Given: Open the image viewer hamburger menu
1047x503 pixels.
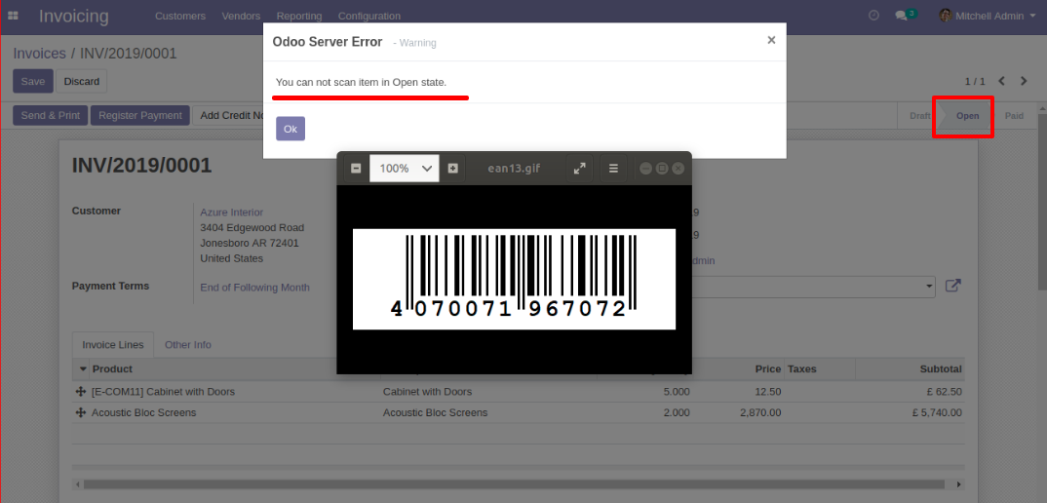Looking at the screenshot, I should (613, 169).
